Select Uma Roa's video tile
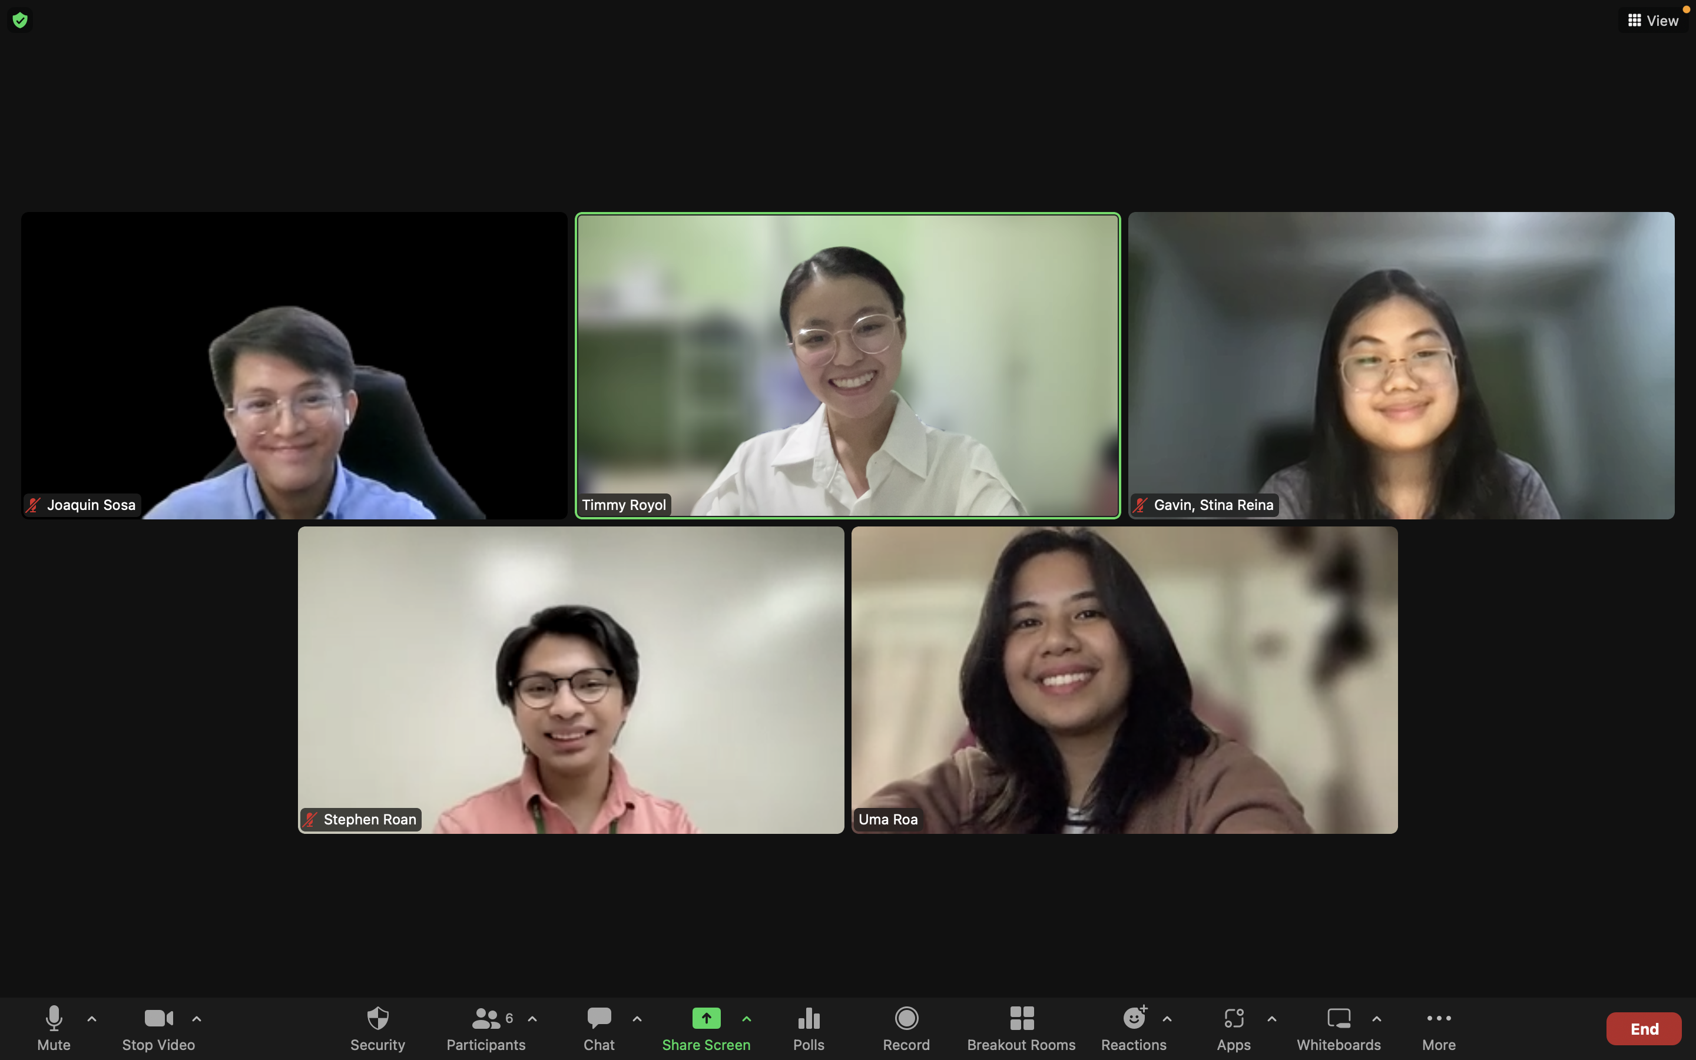Viewport: 1696px width, 1060px height. click(x=1124, y=680)
